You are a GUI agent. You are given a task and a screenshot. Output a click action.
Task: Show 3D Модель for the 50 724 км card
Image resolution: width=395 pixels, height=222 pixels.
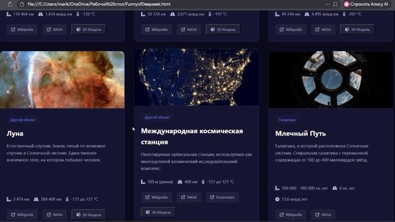point(223,30)
